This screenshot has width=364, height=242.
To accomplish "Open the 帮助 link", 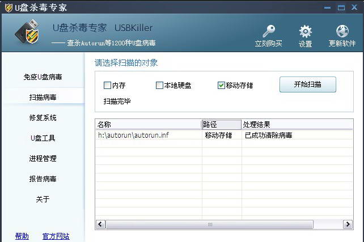I will [22, 236].
